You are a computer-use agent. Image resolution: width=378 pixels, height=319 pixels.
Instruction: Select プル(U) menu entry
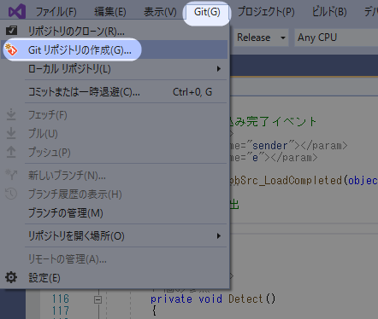(114, 134)
